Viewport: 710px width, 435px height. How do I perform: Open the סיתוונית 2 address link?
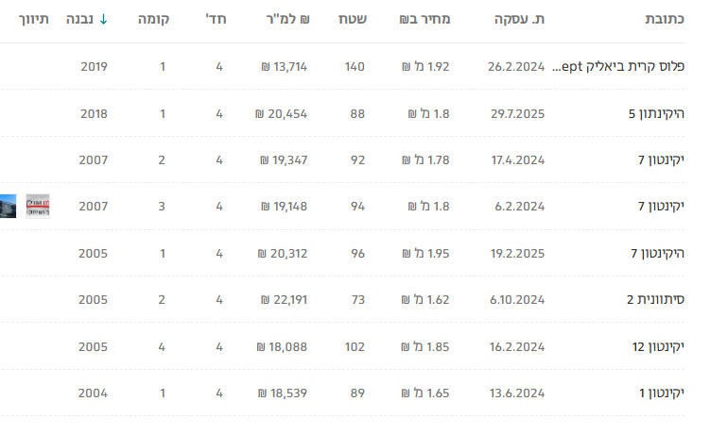(x=655, y=300)
